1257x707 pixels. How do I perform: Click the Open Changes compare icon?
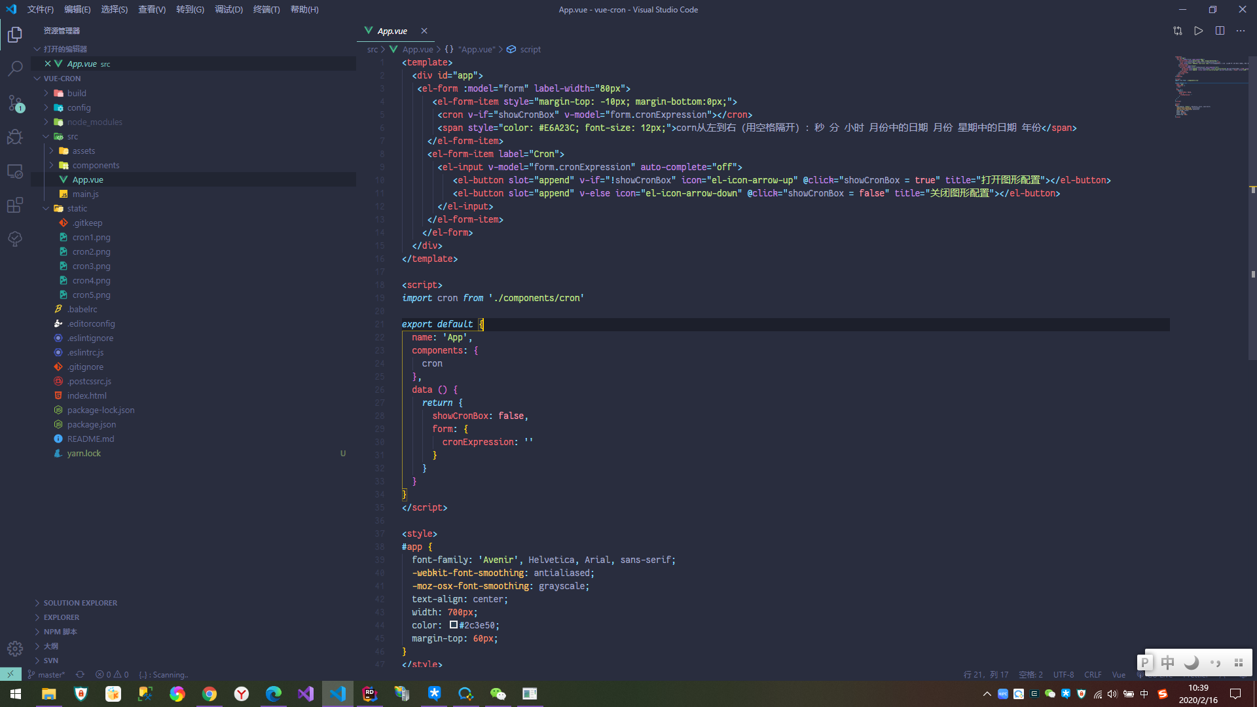click(1177, 31)
